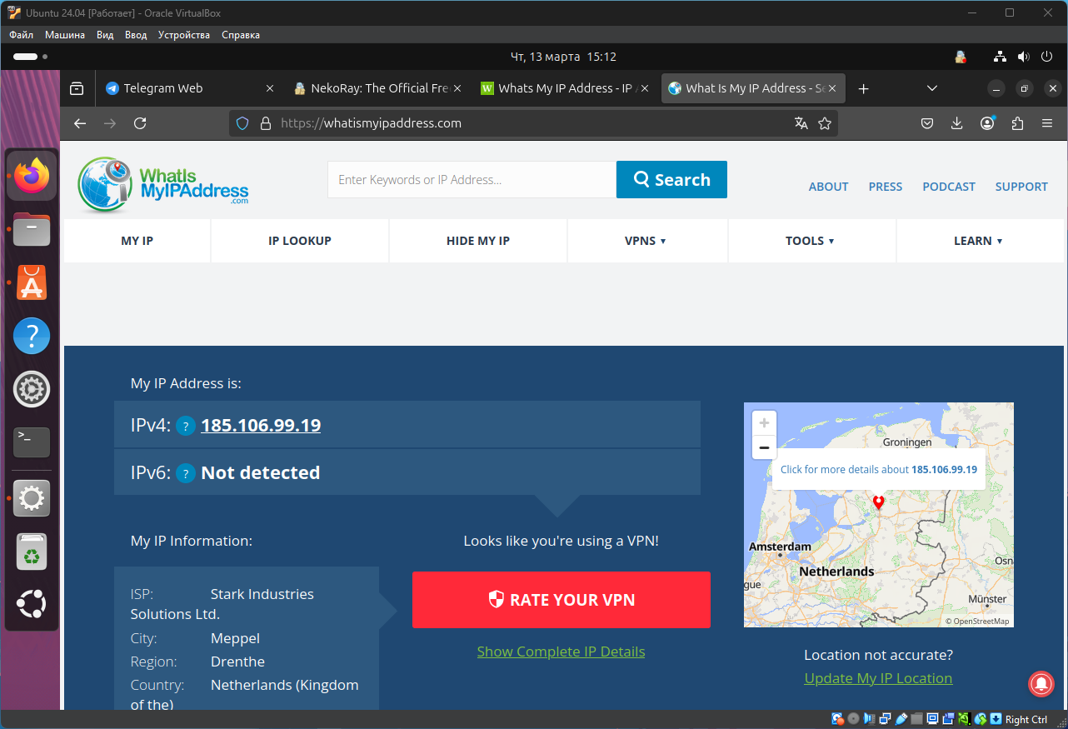The width and height of the screenshot is (1068, 729).
Task: Open the VirtualBox Машина menu
Action: pos(65,35)
